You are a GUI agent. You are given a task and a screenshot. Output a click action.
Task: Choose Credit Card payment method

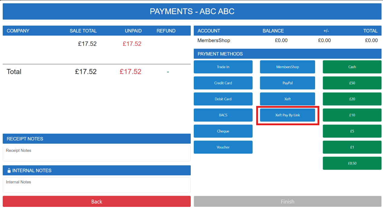tap(223, 83)
